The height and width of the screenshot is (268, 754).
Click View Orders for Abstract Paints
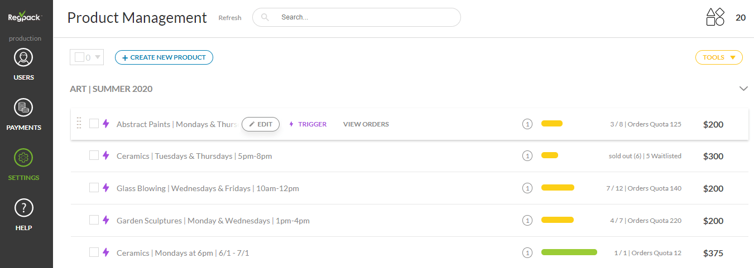[x=366, y=124]
